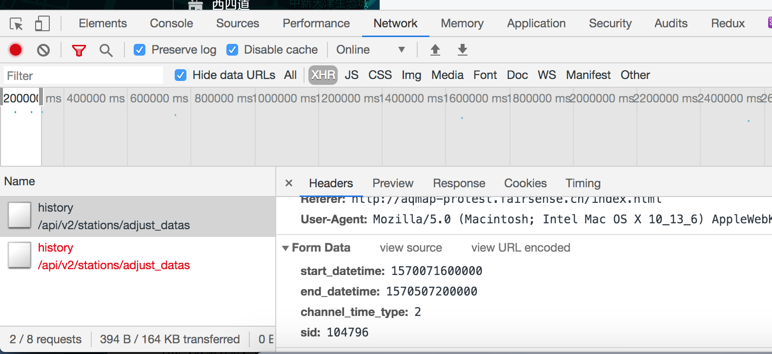Open network search magnifier icon
The image size is (772, 354).
click(105, 50)
